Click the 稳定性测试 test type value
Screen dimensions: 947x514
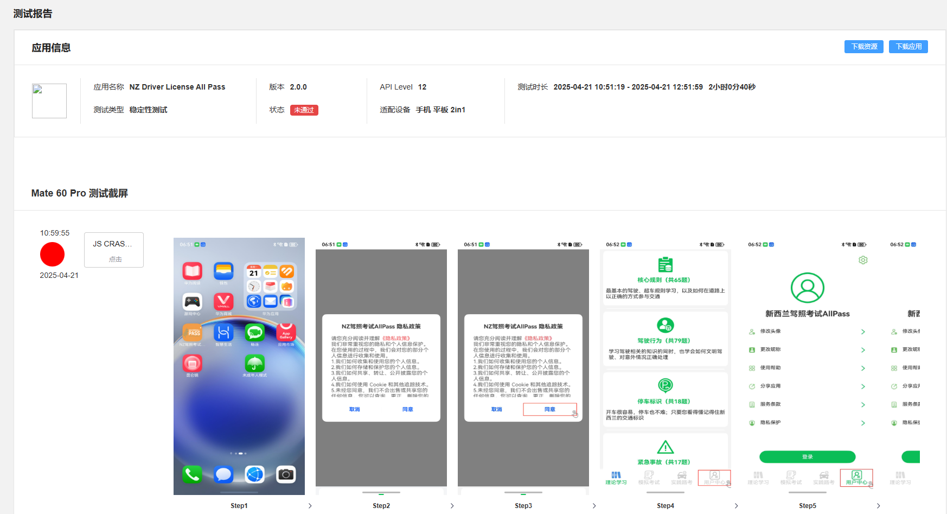tap(148, 110)
